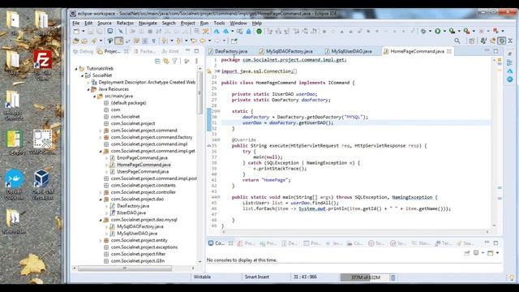Switch to the MySqlUserDAO.java editor tab
This screenshot has width=519, height=292.
(348, 51)
